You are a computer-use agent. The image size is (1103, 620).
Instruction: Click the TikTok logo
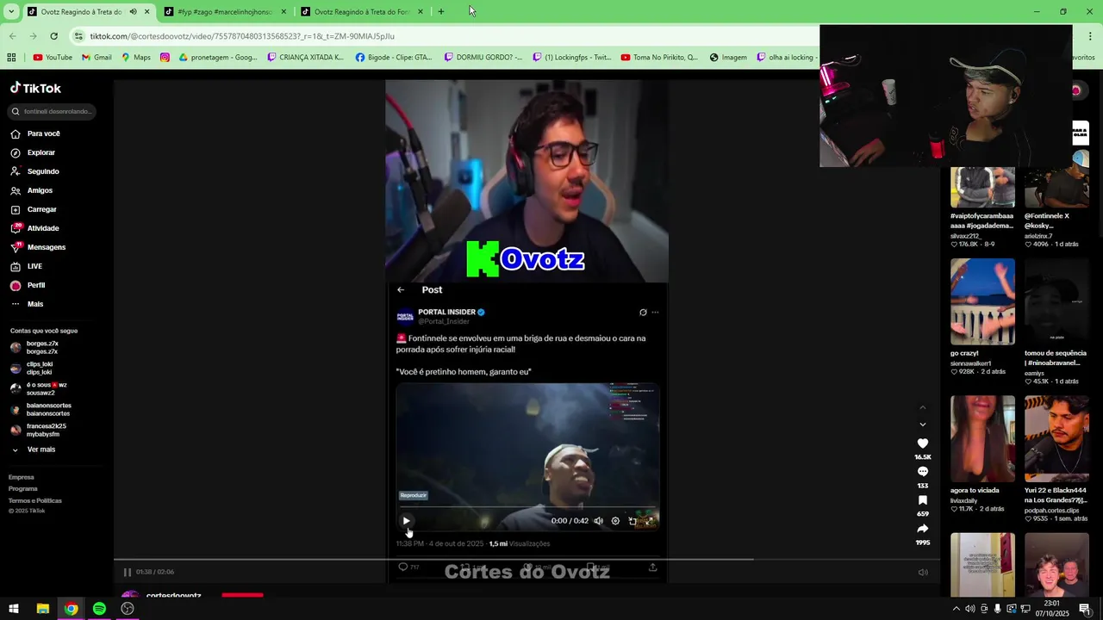tap(35, 88)
